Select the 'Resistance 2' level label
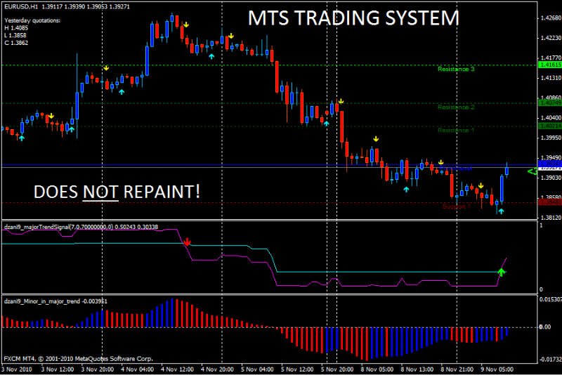562x375 pixels. point(456,107)
